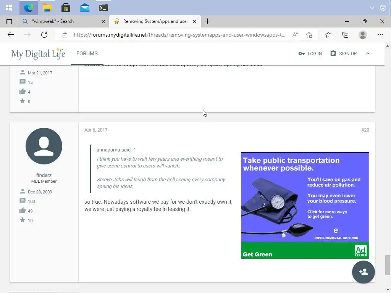This screenshot has width=391, height=293.
Task: Open the Favorites list
Action: point(328,35)
